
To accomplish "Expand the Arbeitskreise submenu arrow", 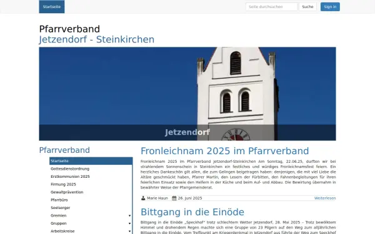I will [x=129, y=231].
